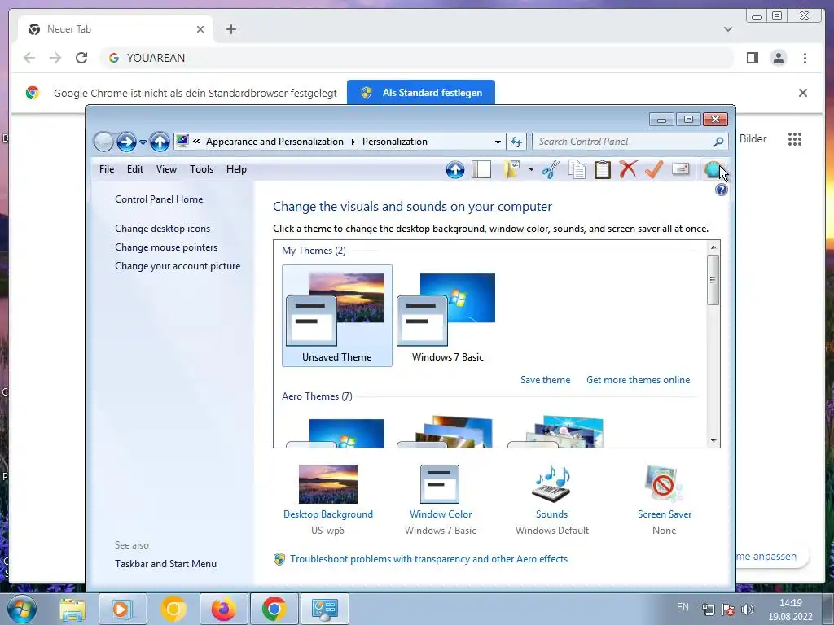Click the Forward arrow in Control Panel

coord(126,142)
